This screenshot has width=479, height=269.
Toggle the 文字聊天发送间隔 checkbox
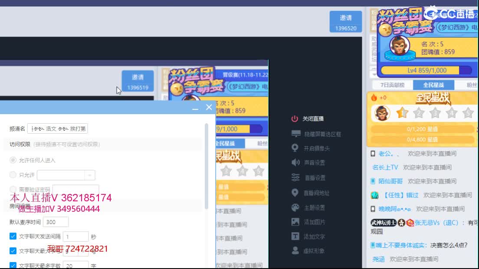pos(13,236)
